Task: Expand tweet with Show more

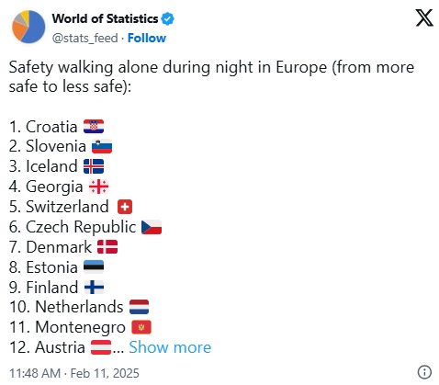Action: (x=170, y=347)
